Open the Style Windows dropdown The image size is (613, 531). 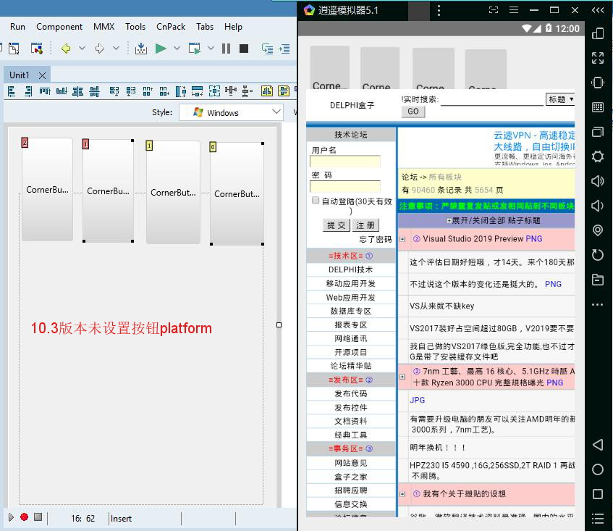[231, 112]
